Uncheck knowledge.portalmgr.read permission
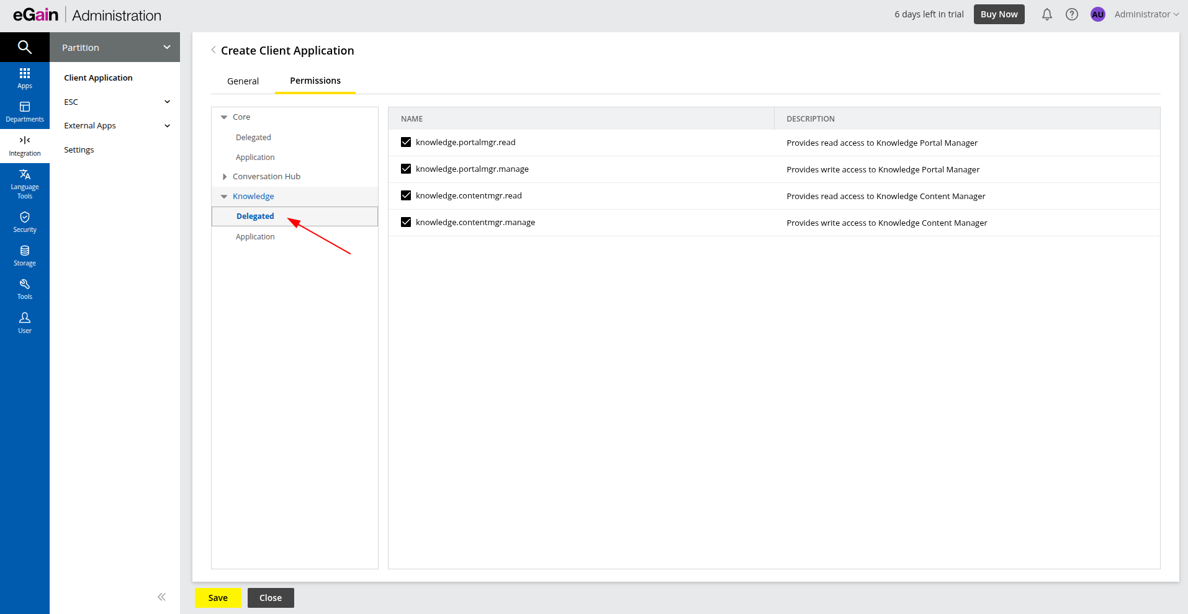 (406, 142)
